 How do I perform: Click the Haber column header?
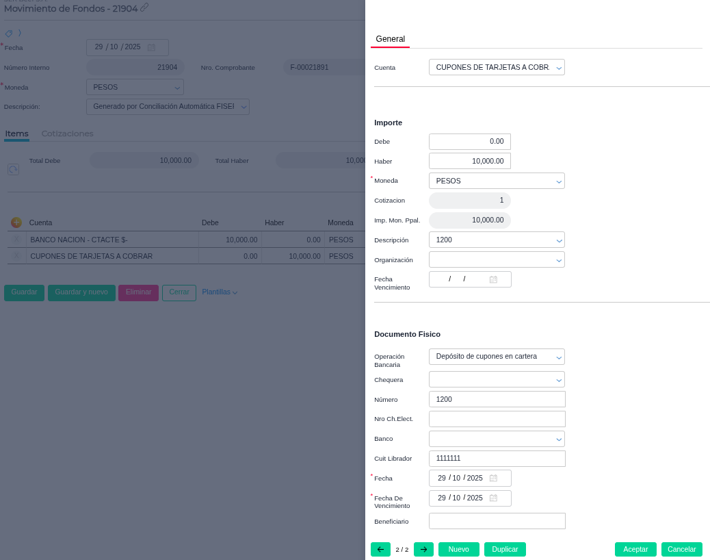point(274,222)
